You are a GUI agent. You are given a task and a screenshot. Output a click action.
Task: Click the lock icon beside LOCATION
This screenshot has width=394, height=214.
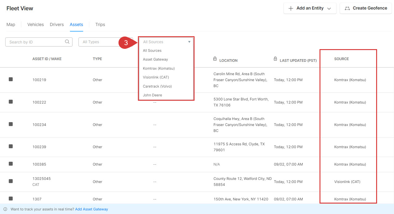click(215, 59)
